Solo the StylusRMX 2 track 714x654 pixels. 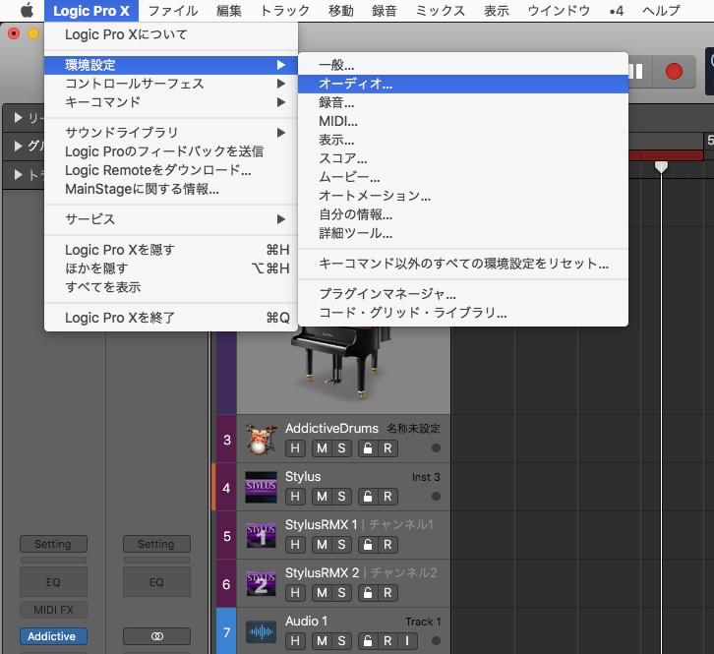point(341,593)
